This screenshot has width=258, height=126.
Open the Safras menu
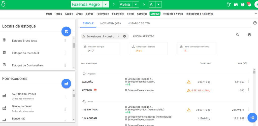pos(89,14)
